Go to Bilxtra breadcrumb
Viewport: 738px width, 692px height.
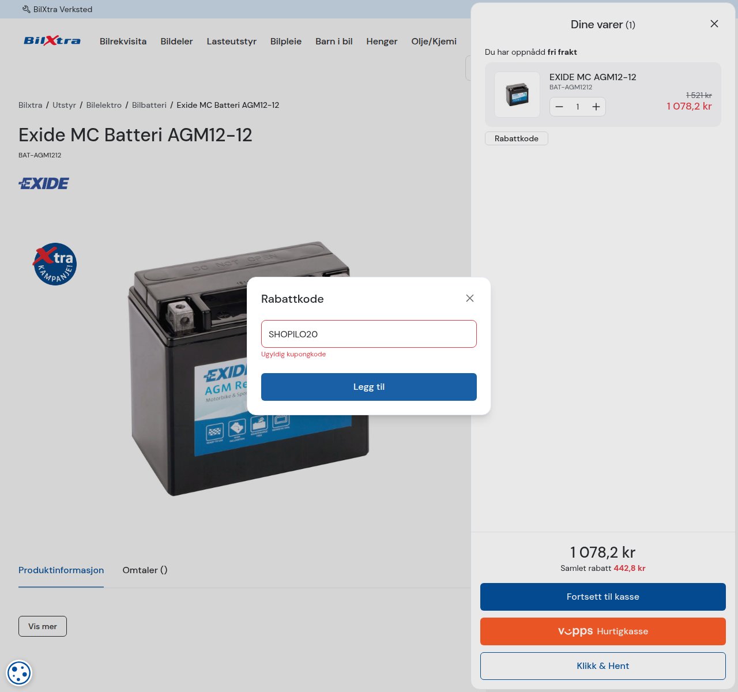30,105
